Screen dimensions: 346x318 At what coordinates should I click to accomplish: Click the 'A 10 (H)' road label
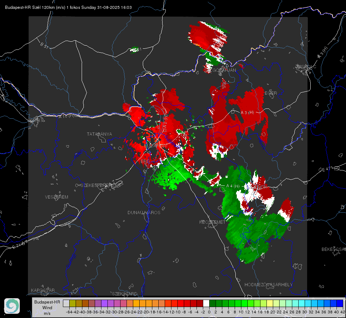[x=66, y=116]
